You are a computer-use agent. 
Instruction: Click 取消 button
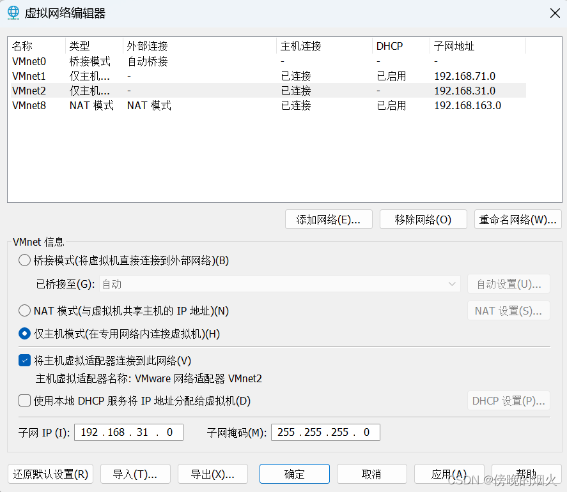tap(372, 474)
